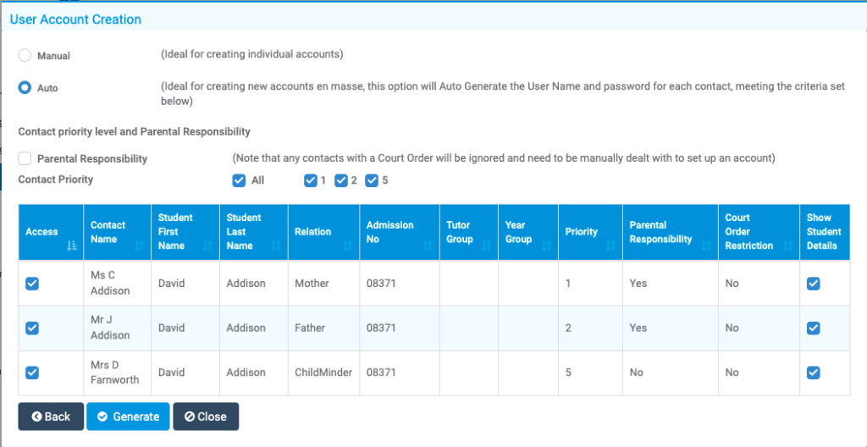The image size is (867, 447).
Task: Sort table by Access column icon
Action: (71, 246)
